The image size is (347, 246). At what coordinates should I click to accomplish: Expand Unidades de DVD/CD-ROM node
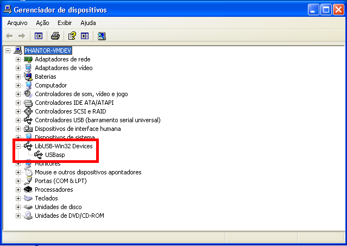(18, 216)
